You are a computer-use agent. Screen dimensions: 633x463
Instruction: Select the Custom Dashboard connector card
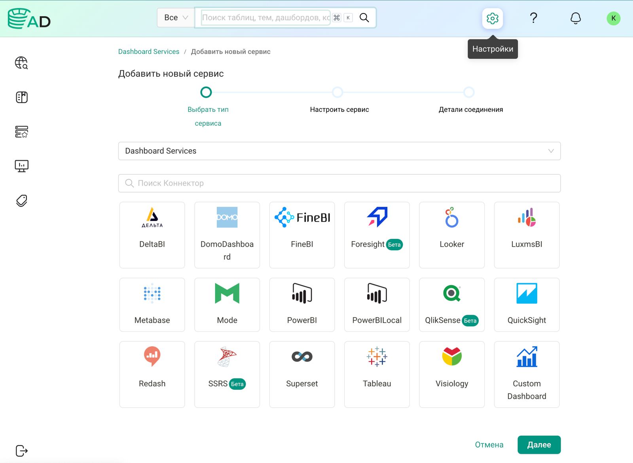pos(527,374)
